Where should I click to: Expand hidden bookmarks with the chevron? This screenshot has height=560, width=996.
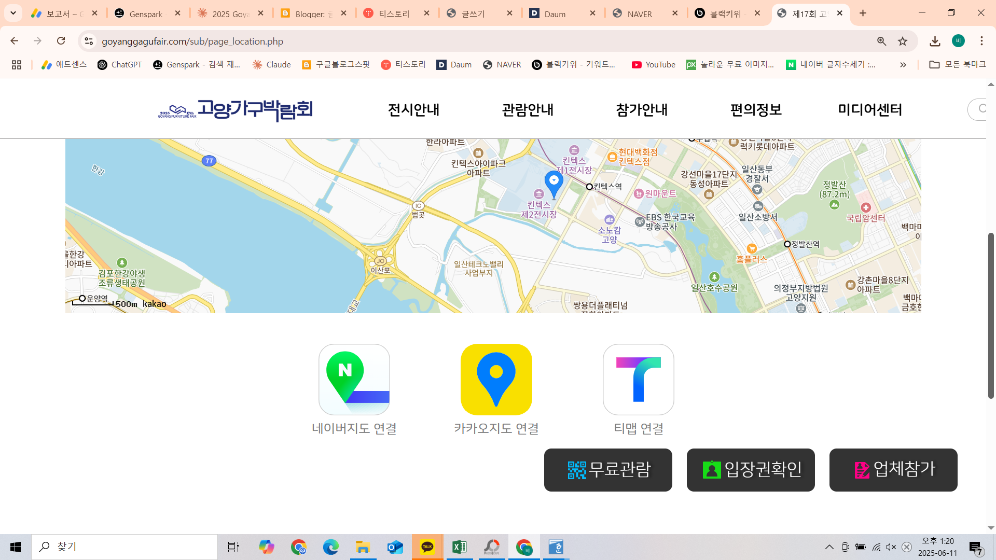[904, 64]
